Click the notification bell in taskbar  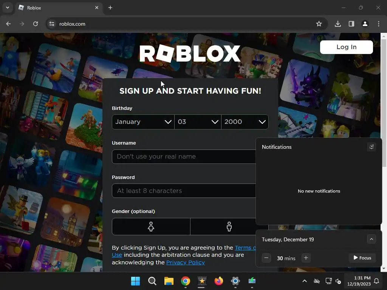click(x=377, y=281)
